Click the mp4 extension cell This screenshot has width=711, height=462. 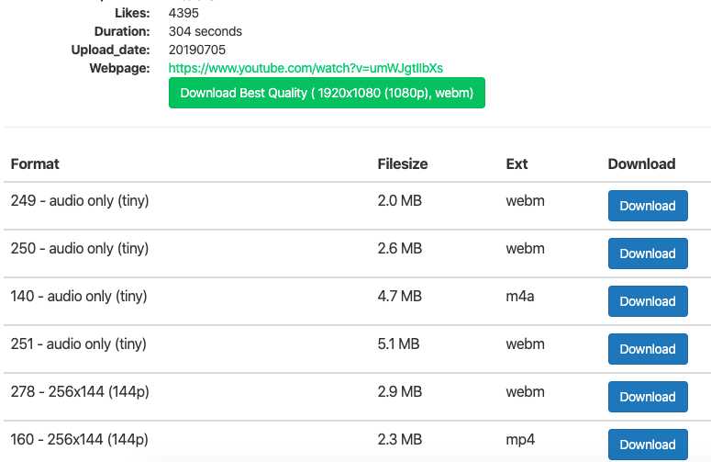click(x=520, y=440)
